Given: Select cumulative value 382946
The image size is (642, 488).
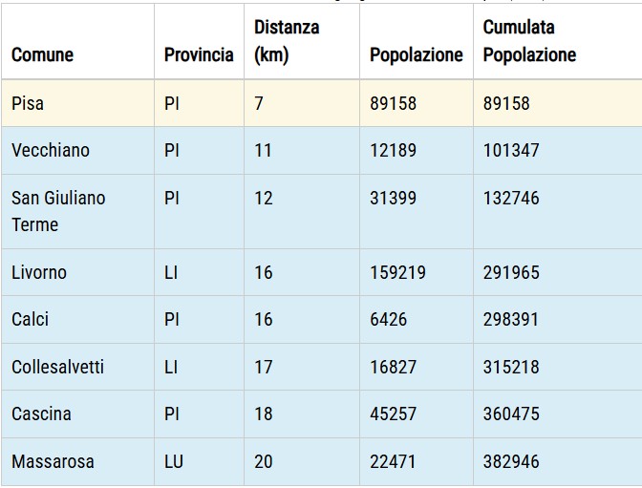Looking at the screenshot, I should click(511, 462).
